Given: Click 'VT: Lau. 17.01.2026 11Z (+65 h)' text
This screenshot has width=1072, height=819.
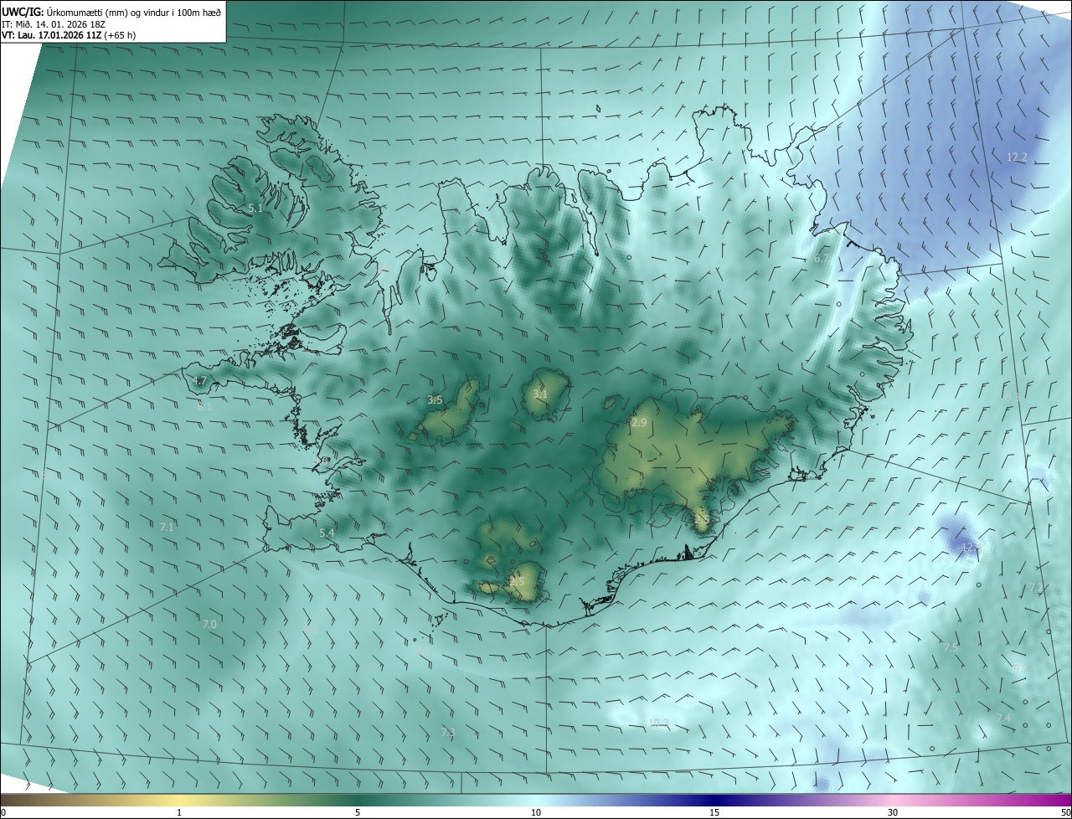Looking at the screenshot, I should pos(69,35).
